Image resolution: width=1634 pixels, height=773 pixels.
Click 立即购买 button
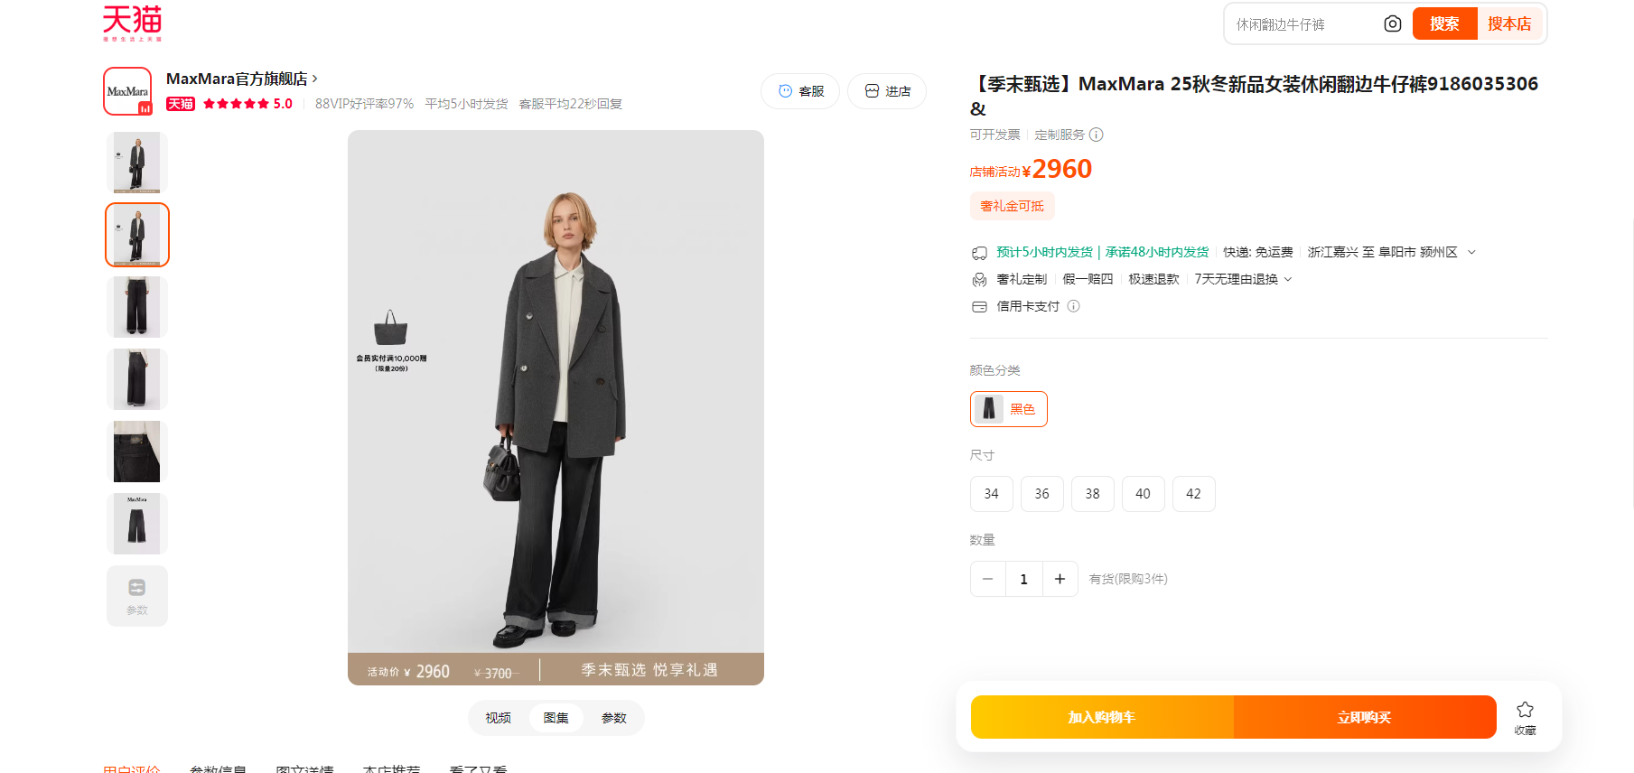tap(1364, 717)
